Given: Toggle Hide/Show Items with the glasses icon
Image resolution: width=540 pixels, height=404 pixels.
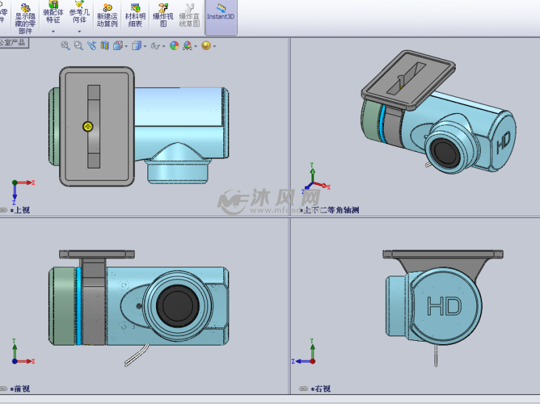Looking at the screenshot, I should pyautogui.click(x=155, y=45).
